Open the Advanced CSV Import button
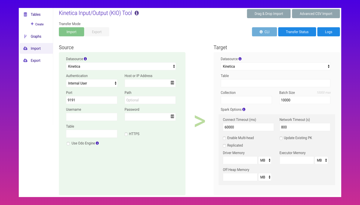The height and width of the screenshot is (205, 360). (x=316, y=14)
